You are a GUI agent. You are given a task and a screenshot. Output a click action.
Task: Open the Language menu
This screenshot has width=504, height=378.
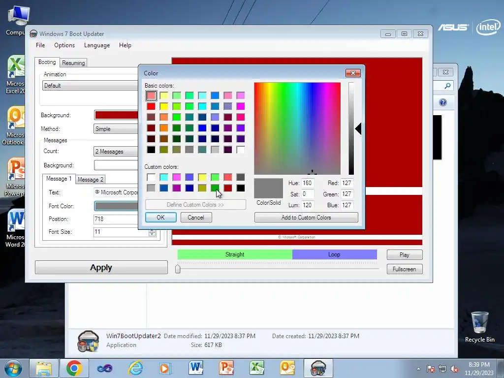(97, 45)
